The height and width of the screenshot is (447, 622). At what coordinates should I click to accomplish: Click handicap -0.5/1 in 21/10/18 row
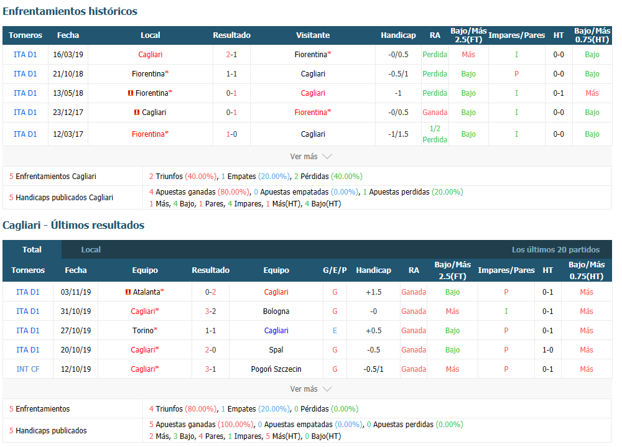pyautogui.click(x=398, y=74)
